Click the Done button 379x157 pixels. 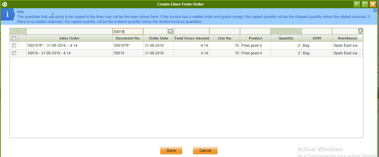[171, 151]
